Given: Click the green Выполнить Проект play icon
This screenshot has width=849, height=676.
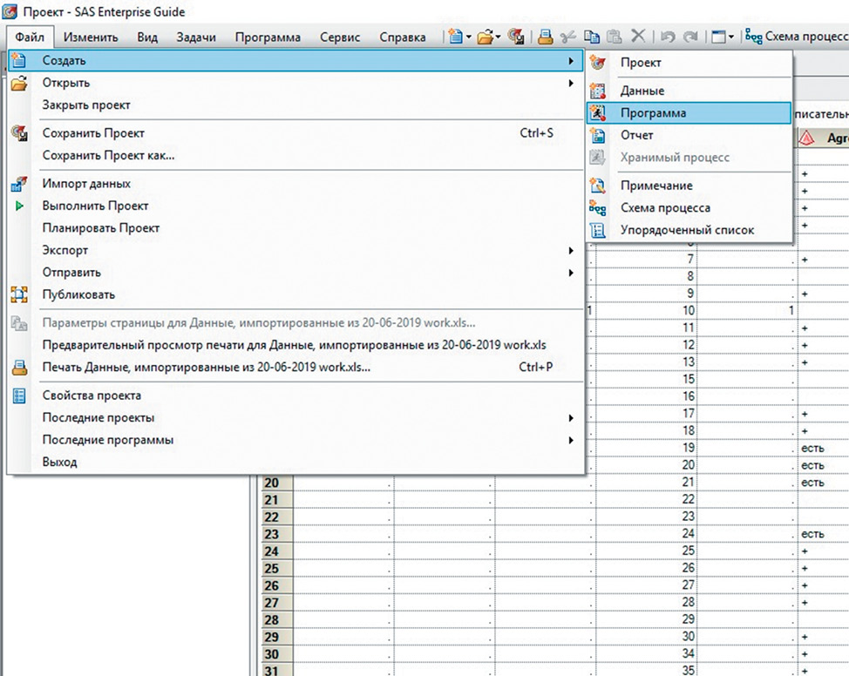Looking at the screenshot, I should pos(19,206).
